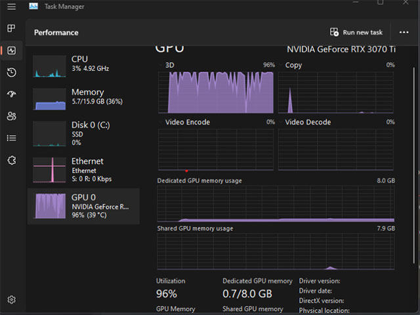This screenshot has height=315, width=420.
Task: Go to the Processes page icon
Action: pyautogui.click(x=11, y=28)
